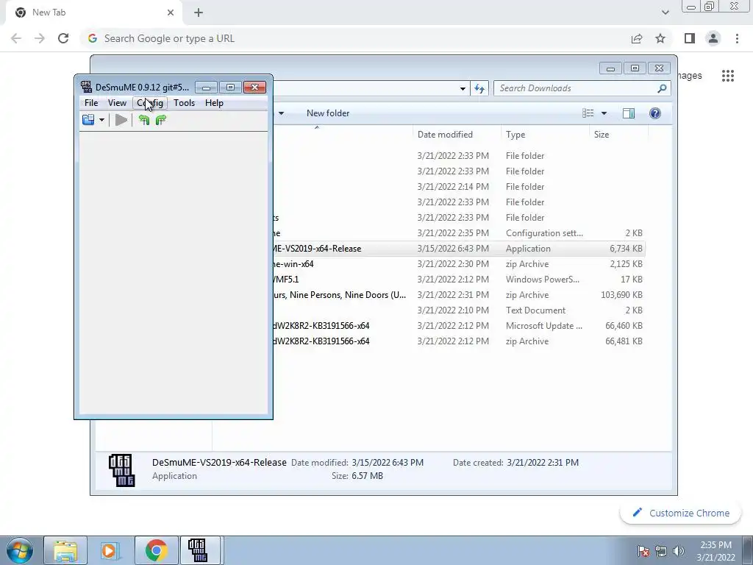
Task: Open the Chrome profile avatar
Action: pyautogui.click(x=713, y=38)
